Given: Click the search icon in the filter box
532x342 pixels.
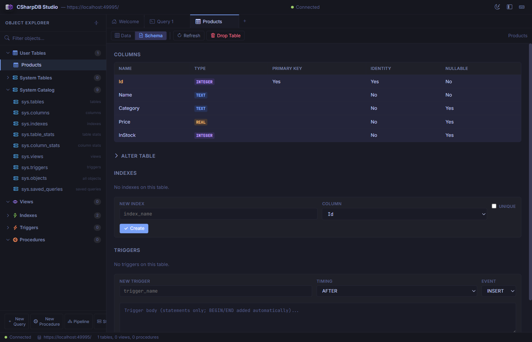Looking at the screenshot, I should [6, 38].
